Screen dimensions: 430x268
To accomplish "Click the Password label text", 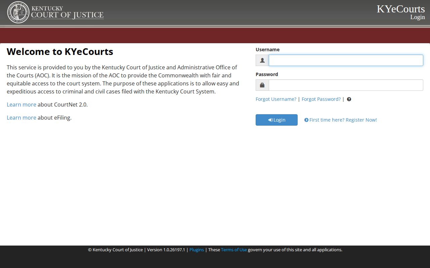I will [x=267, y=74].
